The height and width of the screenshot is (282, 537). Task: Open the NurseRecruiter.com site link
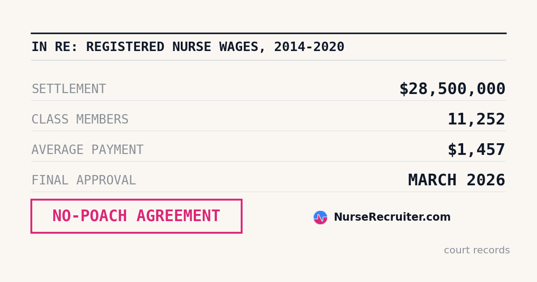(x=392, y=218)
